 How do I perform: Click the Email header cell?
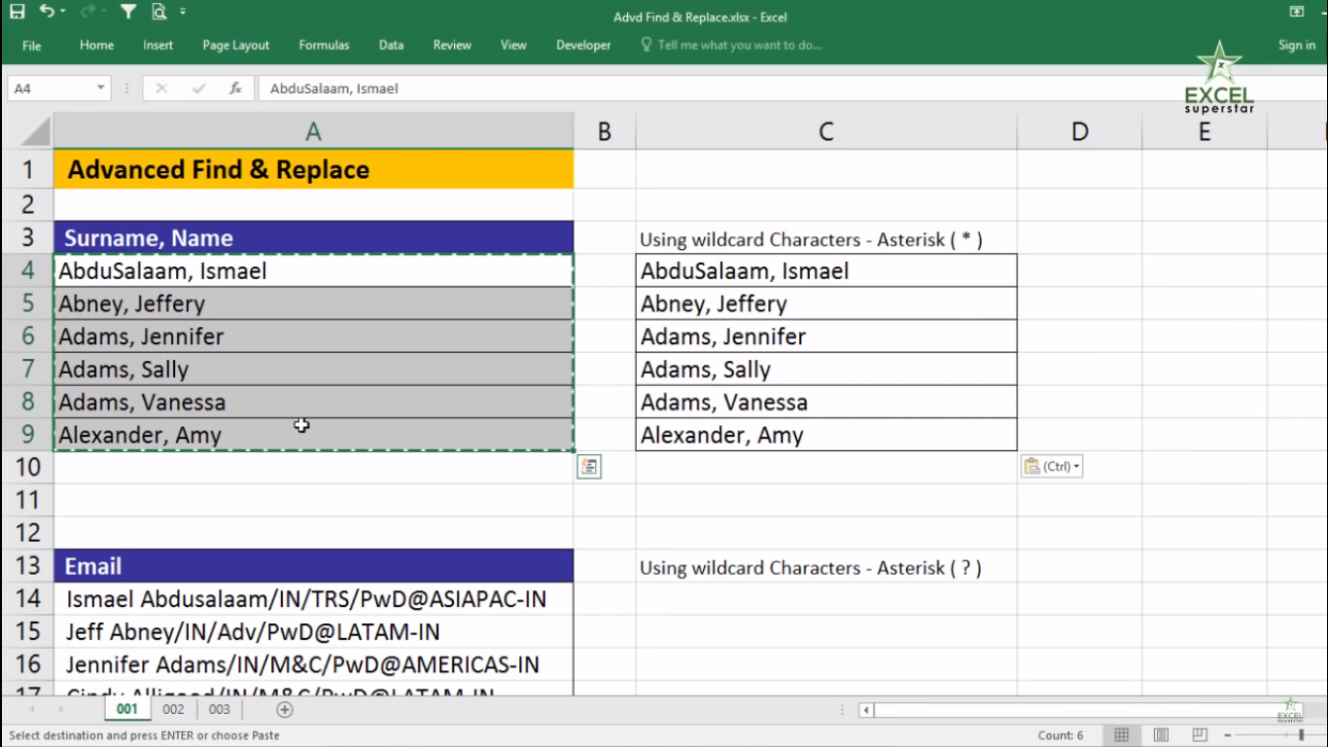(x=313, y=566)
